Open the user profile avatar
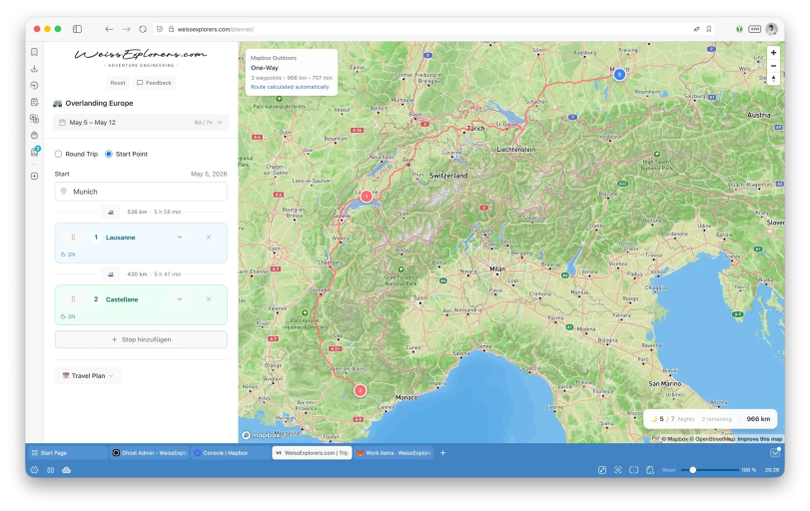This screenshot has width=810, height=511. pyautogui.click(x=772, y=29)
